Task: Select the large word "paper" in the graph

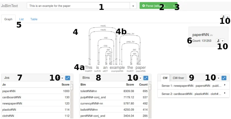Action: (x=141, y=67)
